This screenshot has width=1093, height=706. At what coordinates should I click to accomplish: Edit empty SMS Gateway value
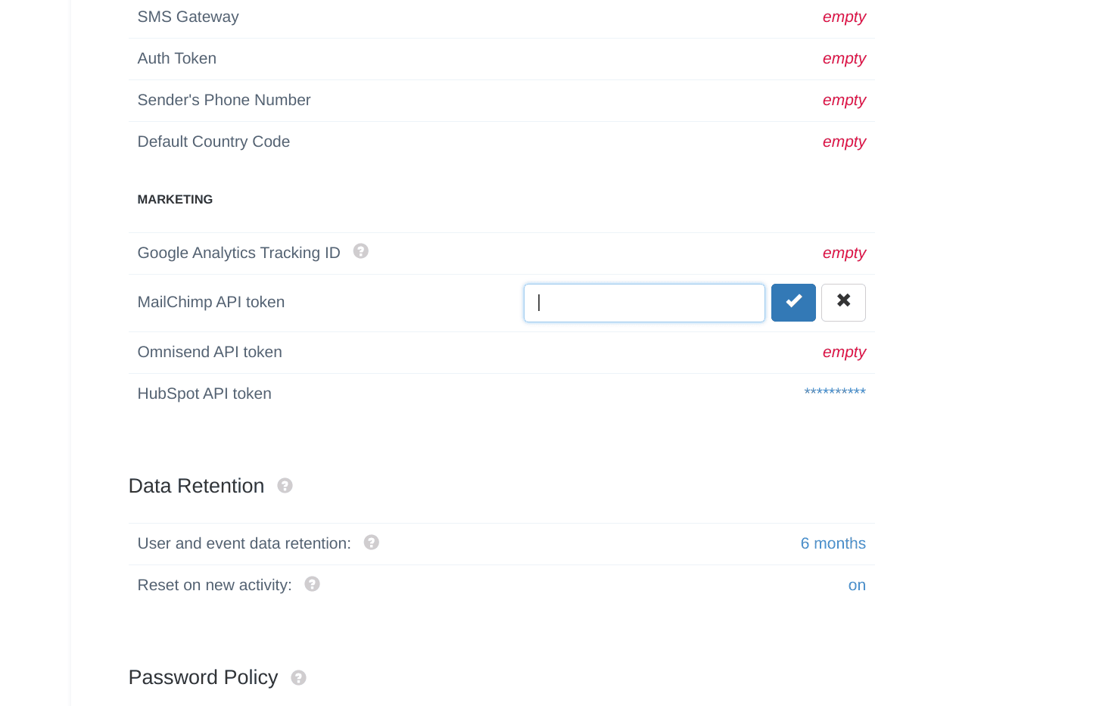[x=844, y=17]
